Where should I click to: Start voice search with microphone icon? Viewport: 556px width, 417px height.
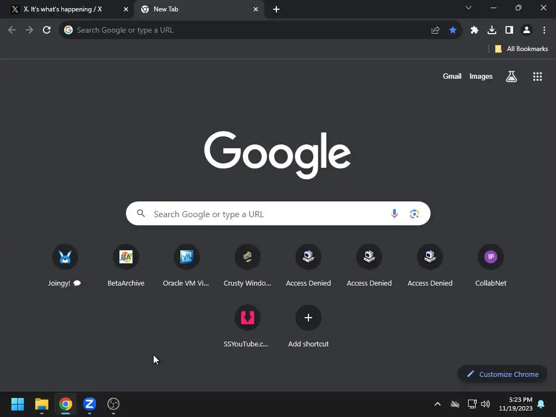(x=394, y=213)
